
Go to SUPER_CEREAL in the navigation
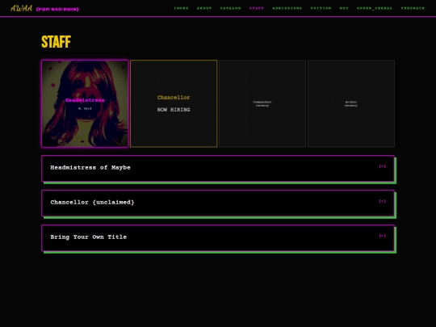(x=375, y=8)
